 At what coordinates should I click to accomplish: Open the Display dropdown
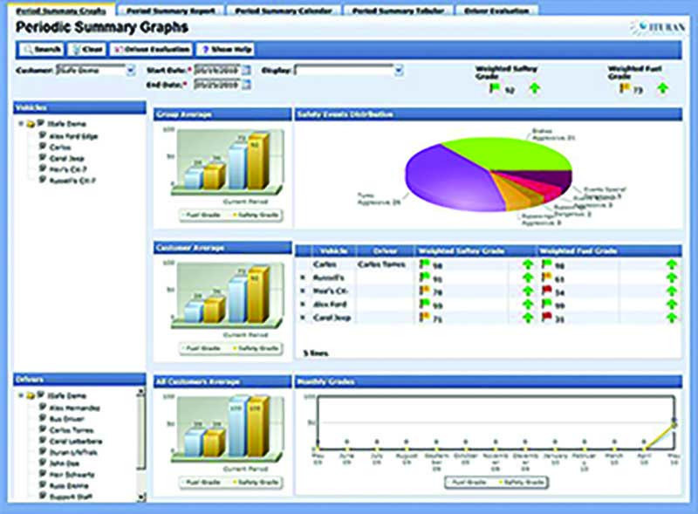(398, 70)
